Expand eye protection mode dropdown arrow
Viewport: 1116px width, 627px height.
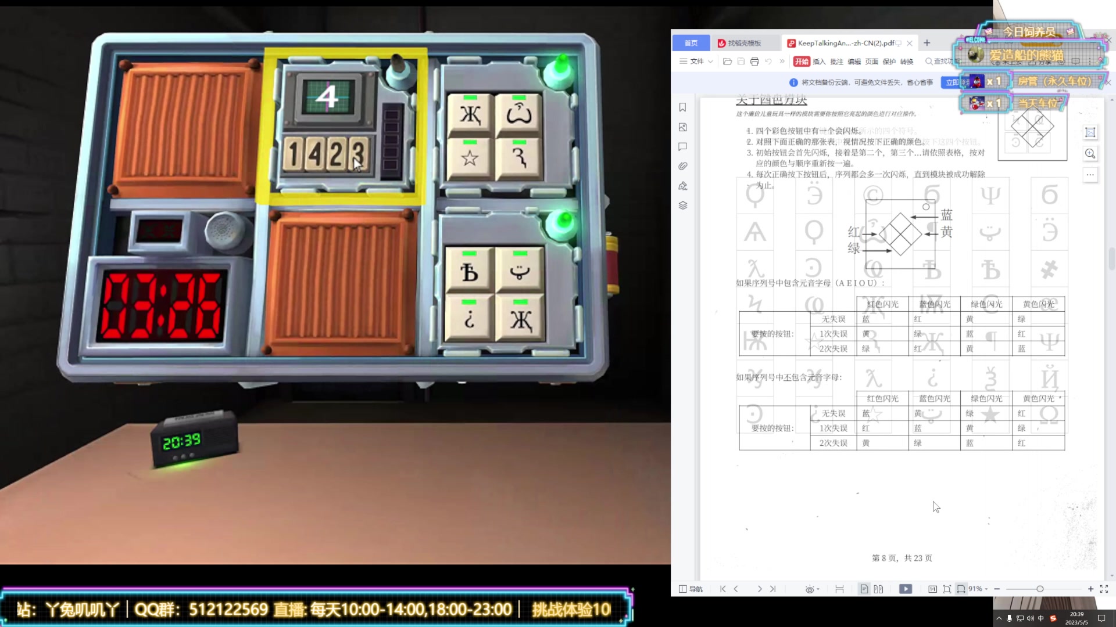click(x=818, y=589)
